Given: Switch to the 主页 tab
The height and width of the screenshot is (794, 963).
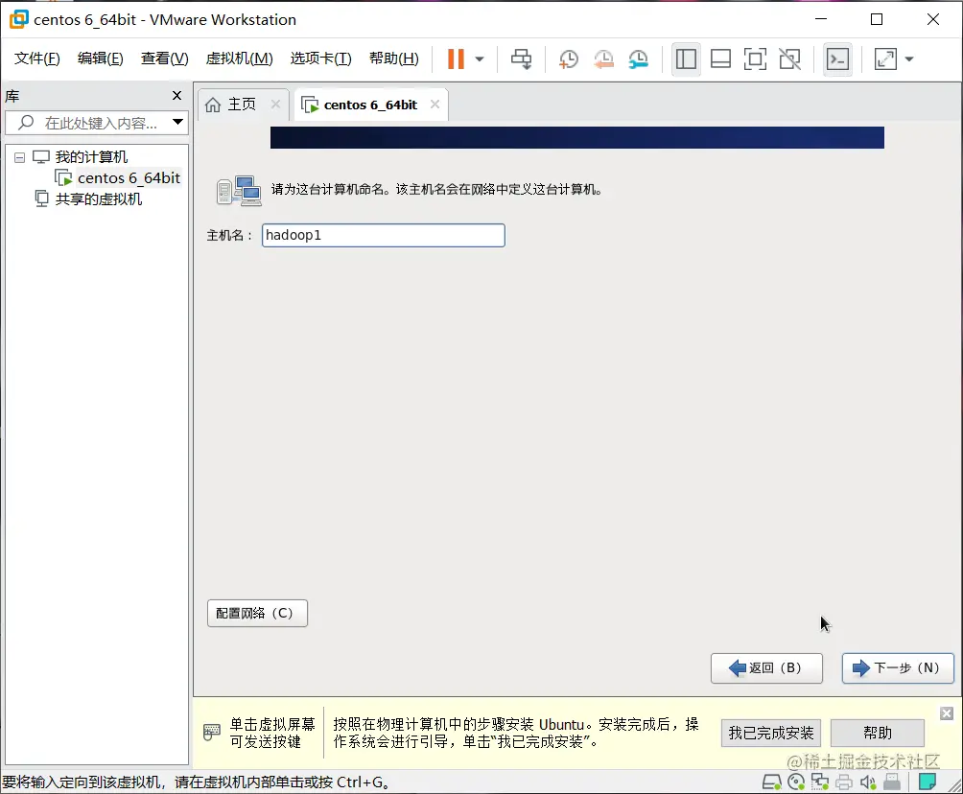Looking at the screenshot, I should [x=242, y=105].
